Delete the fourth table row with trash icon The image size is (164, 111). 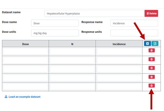(151, 77)
